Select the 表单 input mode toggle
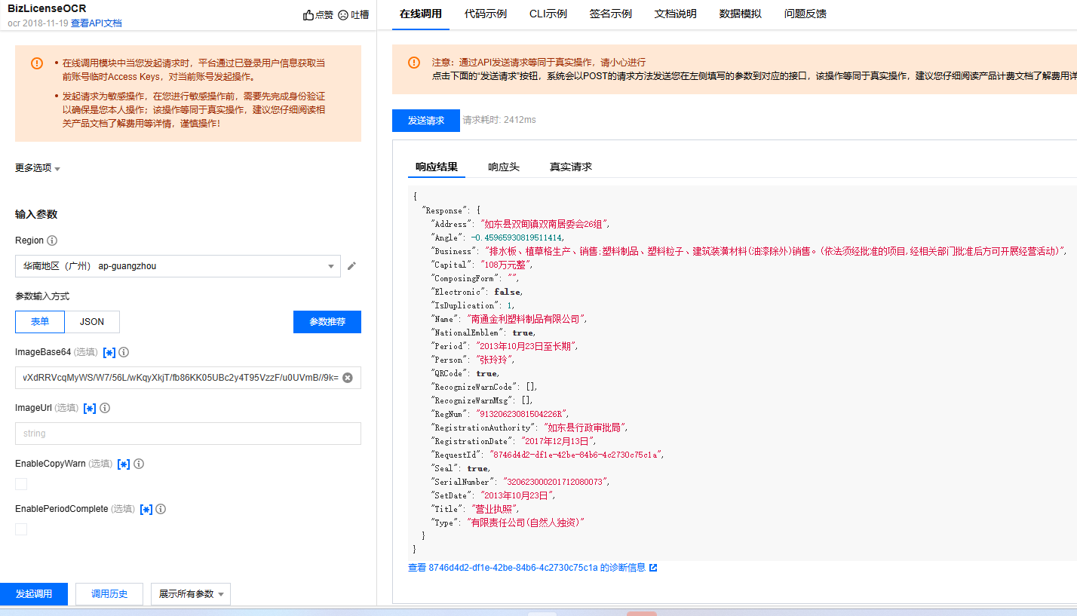1077x616 pixels. [x=40, y=322]
